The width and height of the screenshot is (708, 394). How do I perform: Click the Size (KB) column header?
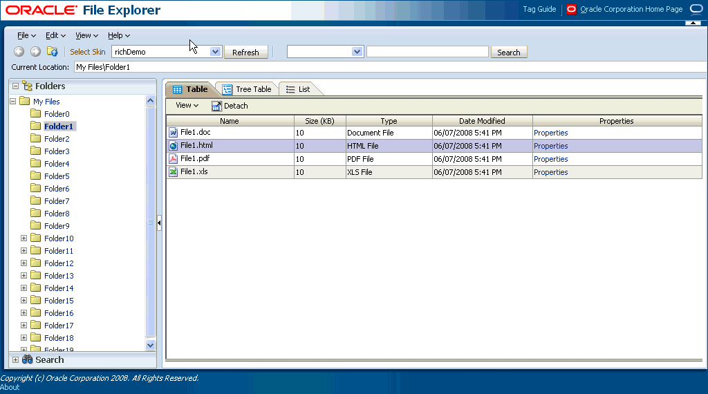319,121
